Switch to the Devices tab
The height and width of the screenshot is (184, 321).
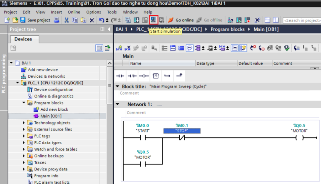(x=23, y=39)
